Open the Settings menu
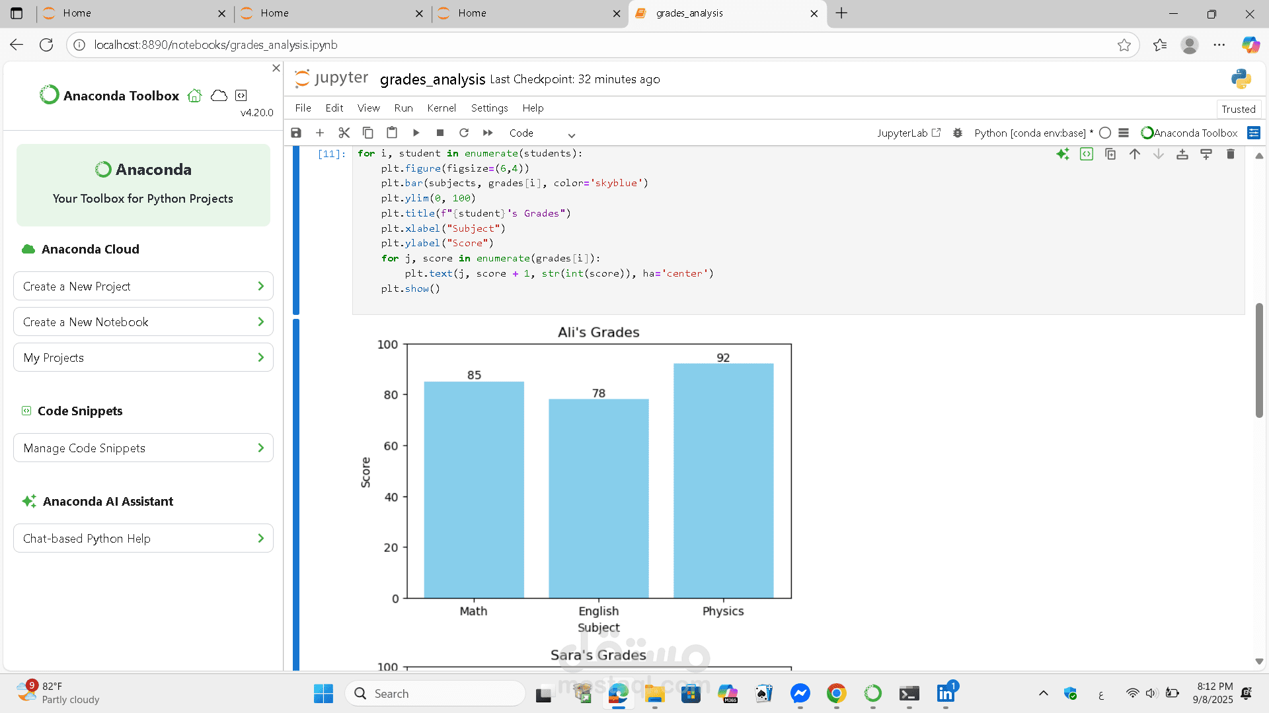This screenshot has width=1269, height=713. click(x=489, y=108)
